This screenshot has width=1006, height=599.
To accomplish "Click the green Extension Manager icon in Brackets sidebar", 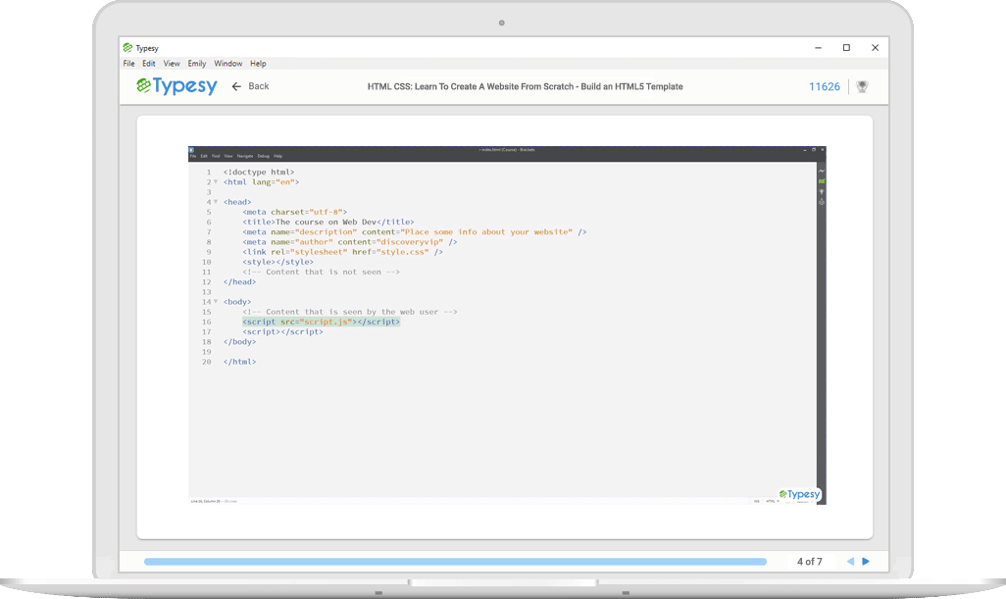I will click(x=822, y=181).
